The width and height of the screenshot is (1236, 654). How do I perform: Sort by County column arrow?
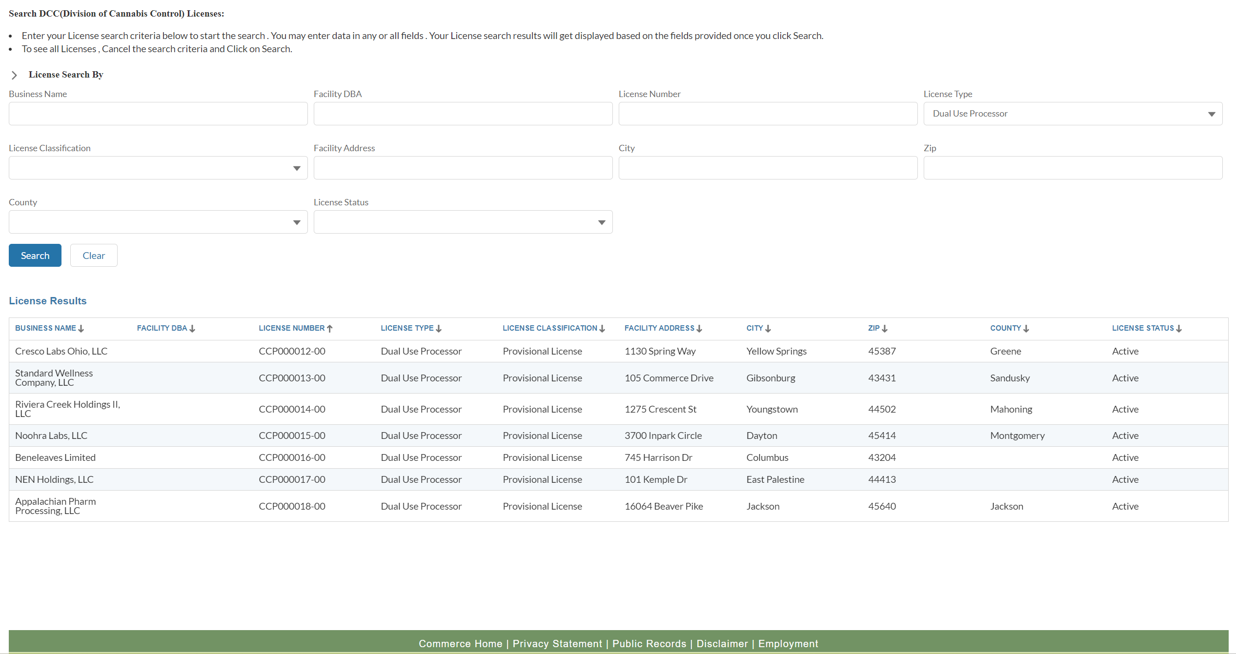(x=1026, y=329)
